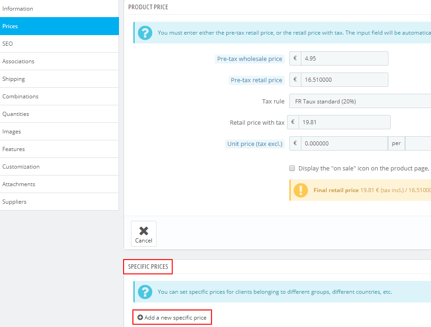Click the 'You can set specific prices' message
The width and height of the screenshot is (431, 327).
(x=275, y=292)
